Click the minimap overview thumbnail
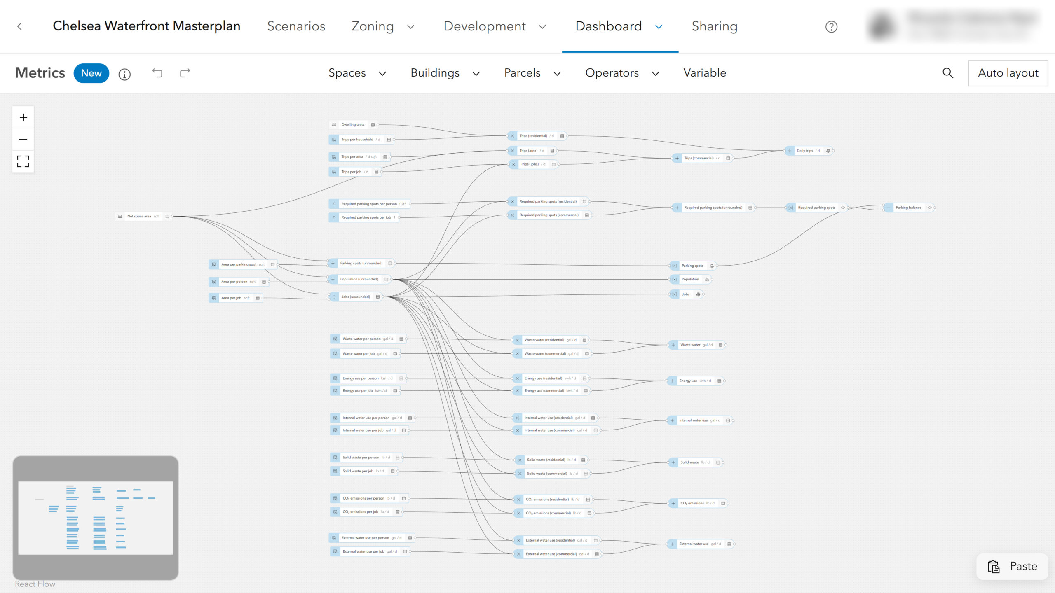The height and width of the screenshot is (593, 1055). pos(96,518)
